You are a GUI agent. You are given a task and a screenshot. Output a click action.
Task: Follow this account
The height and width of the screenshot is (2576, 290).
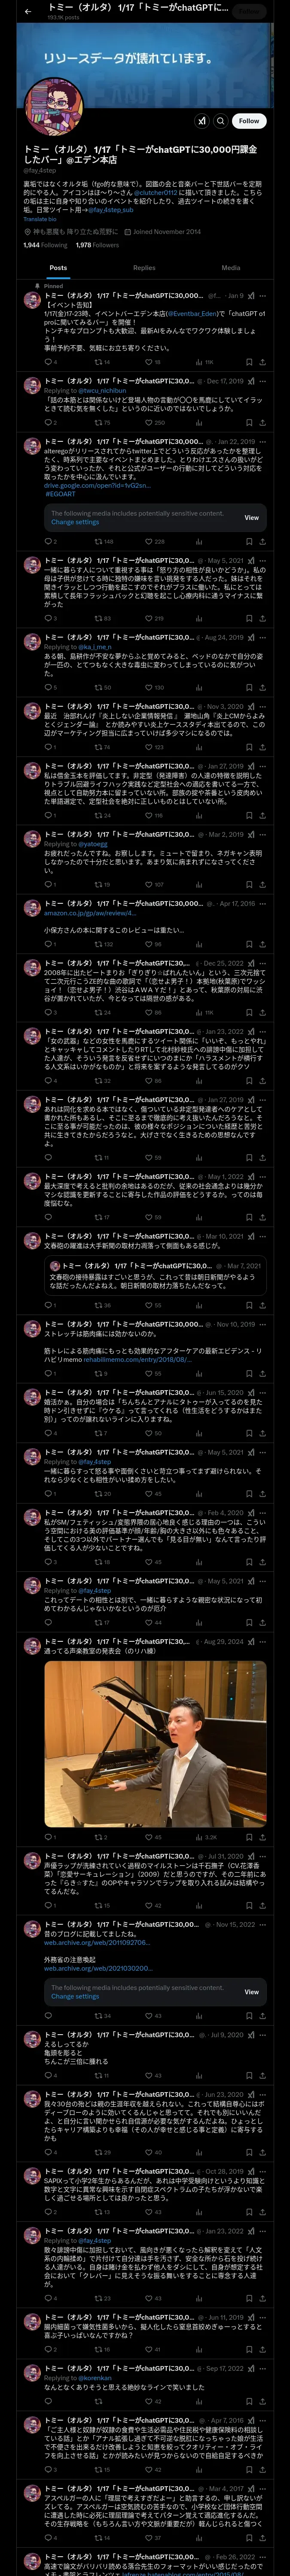249,120
